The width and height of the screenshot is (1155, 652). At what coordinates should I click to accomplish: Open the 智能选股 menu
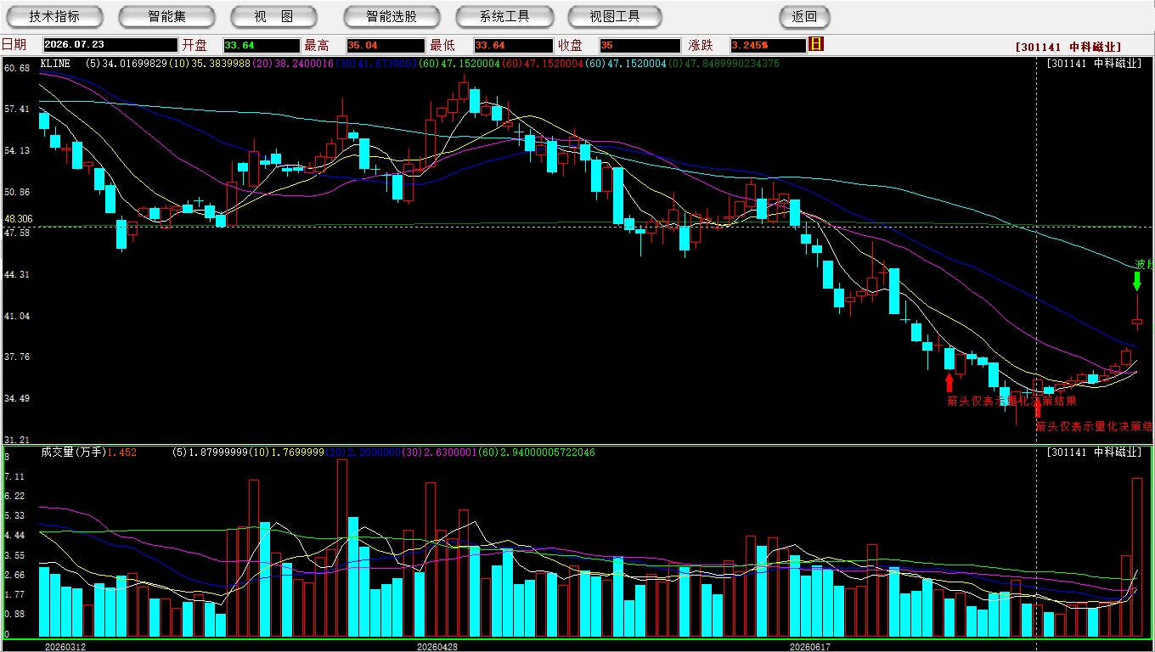point(392,16)
